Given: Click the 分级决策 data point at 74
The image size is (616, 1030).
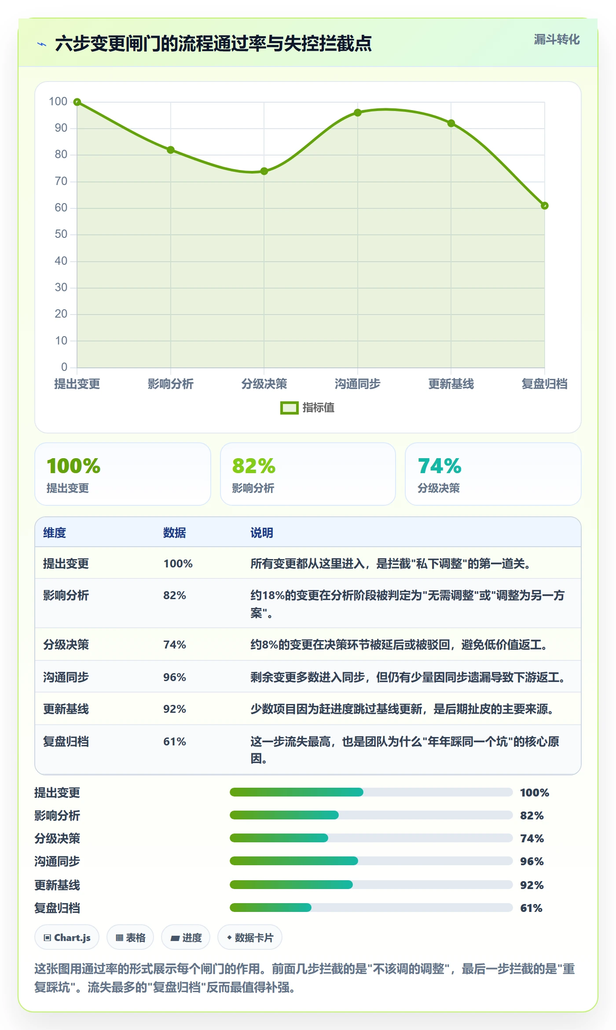Looking at the screenshot, I should coord(264,171).
